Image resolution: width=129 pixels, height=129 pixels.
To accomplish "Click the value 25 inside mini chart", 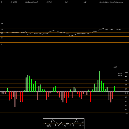I will tap(83, 122).
